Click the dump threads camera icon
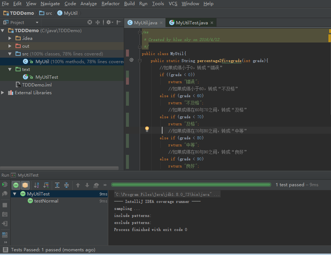331x255 pixels. (x=5, y=214)
